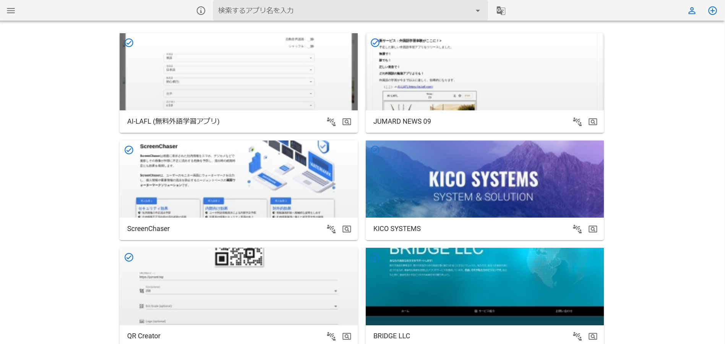Viewport: 725px width, 344px height.
Task: Click the JUMARD NEWS 09 title text
Action: pyautogui.click(x=402, y=121)
